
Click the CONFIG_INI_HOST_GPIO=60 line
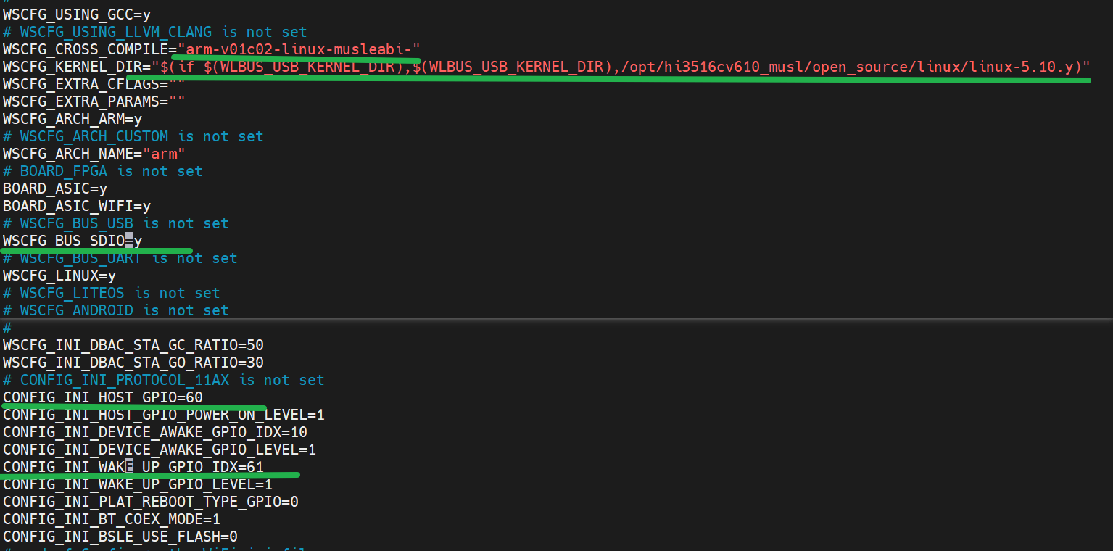point(102,397)
